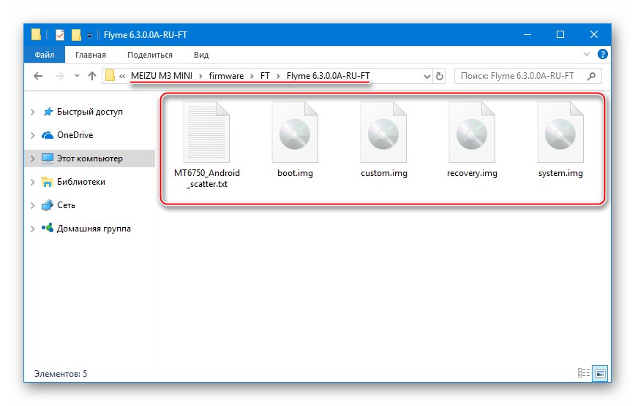This screenshot has width=635, height=406.
Task: Refresh the current folder view
Action: (440, 76)
